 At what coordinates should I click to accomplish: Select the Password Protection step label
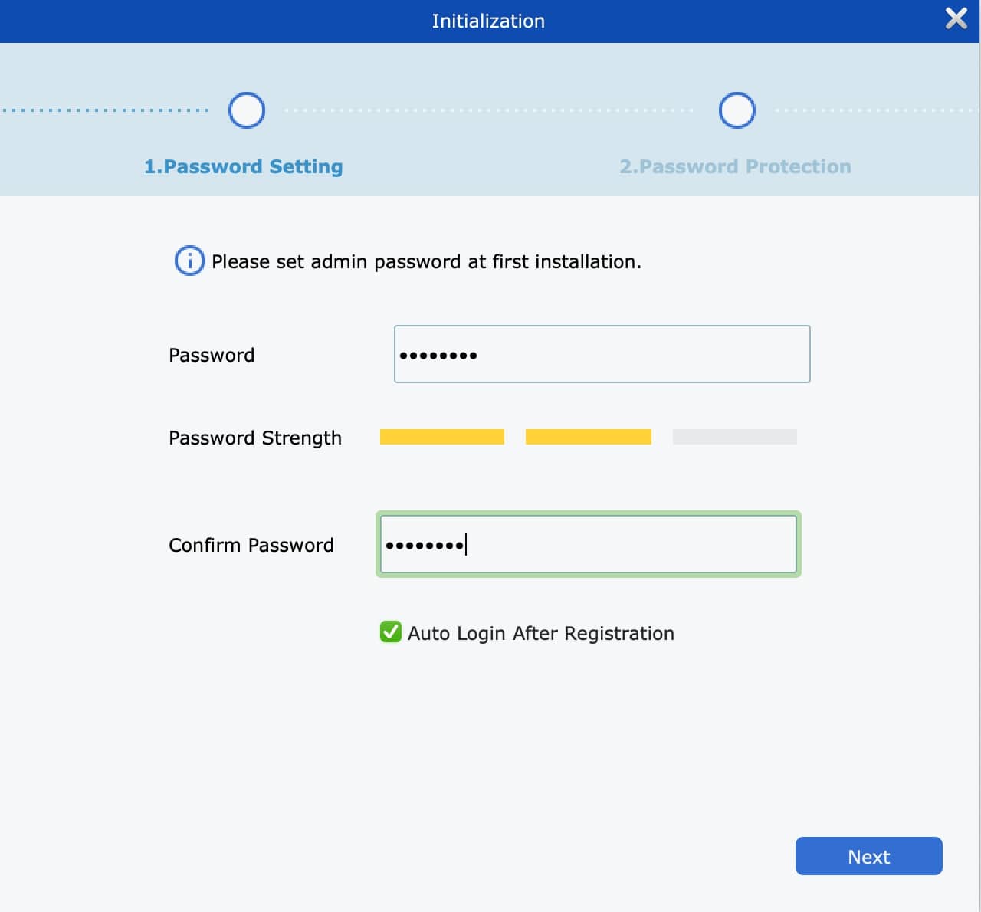[x=735, y=167]
